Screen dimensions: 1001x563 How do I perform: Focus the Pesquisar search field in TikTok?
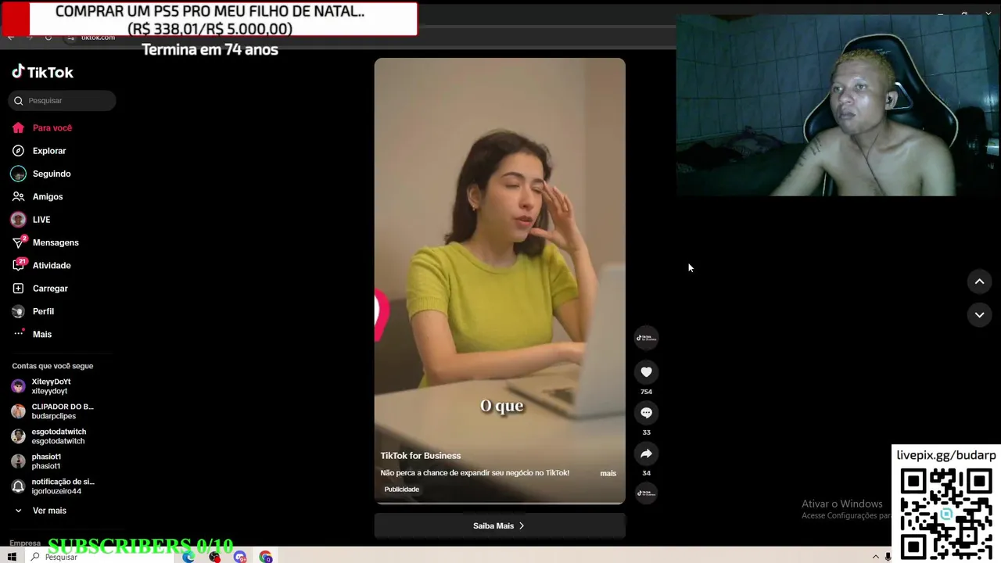[x=62, y=100]
